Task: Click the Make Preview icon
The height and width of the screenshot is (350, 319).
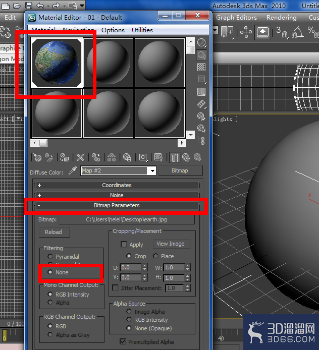Action: click(201, 104)
